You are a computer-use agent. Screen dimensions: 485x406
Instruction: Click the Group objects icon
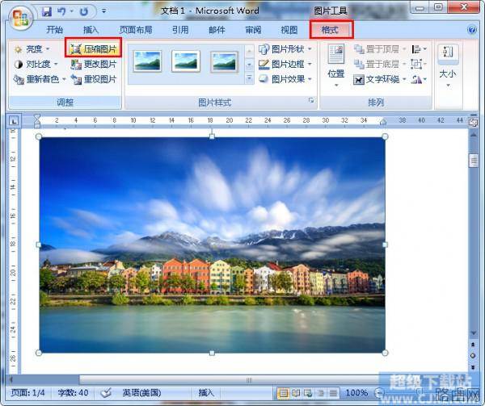coord(418,64)
